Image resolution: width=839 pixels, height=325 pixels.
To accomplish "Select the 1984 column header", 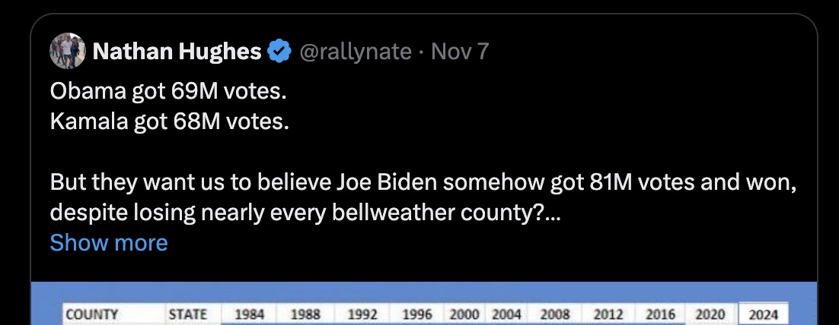I will tap(243, 314).
